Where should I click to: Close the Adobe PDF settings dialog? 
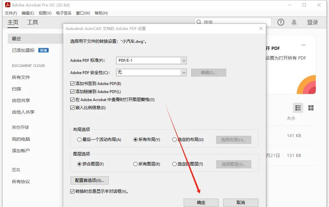(261, 28)
